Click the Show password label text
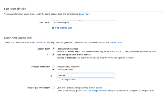 (69, 80)
